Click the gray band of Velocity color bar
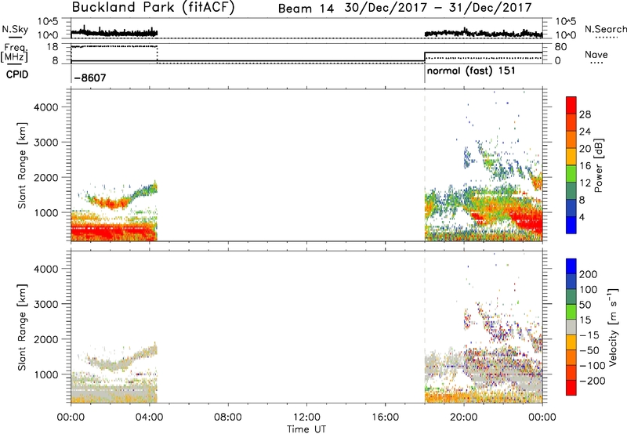 click(571, 327)
